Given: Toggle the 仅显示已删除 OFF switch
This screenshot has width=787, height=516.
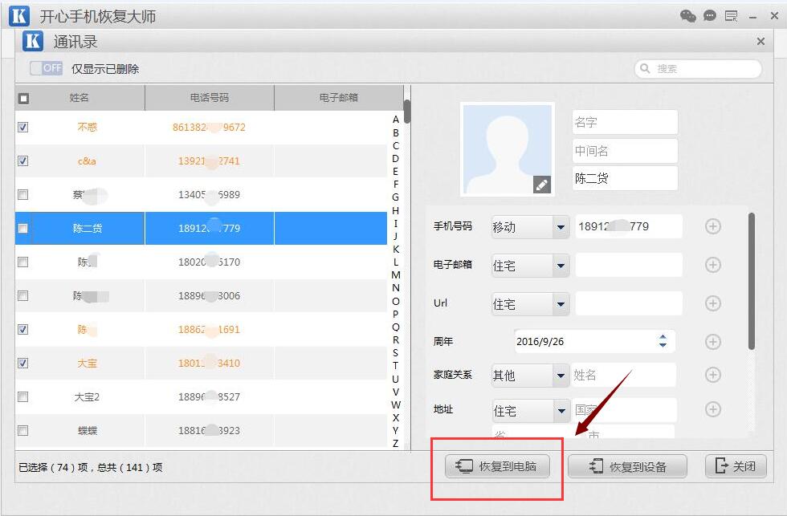Looking at the screenshot, I should coord(47,68).
